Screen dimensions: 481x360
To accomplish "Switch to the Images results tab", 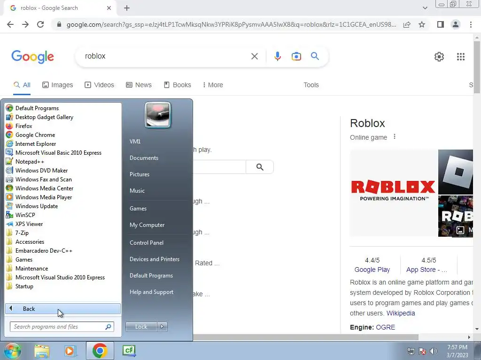I will (x=58, y=85).
